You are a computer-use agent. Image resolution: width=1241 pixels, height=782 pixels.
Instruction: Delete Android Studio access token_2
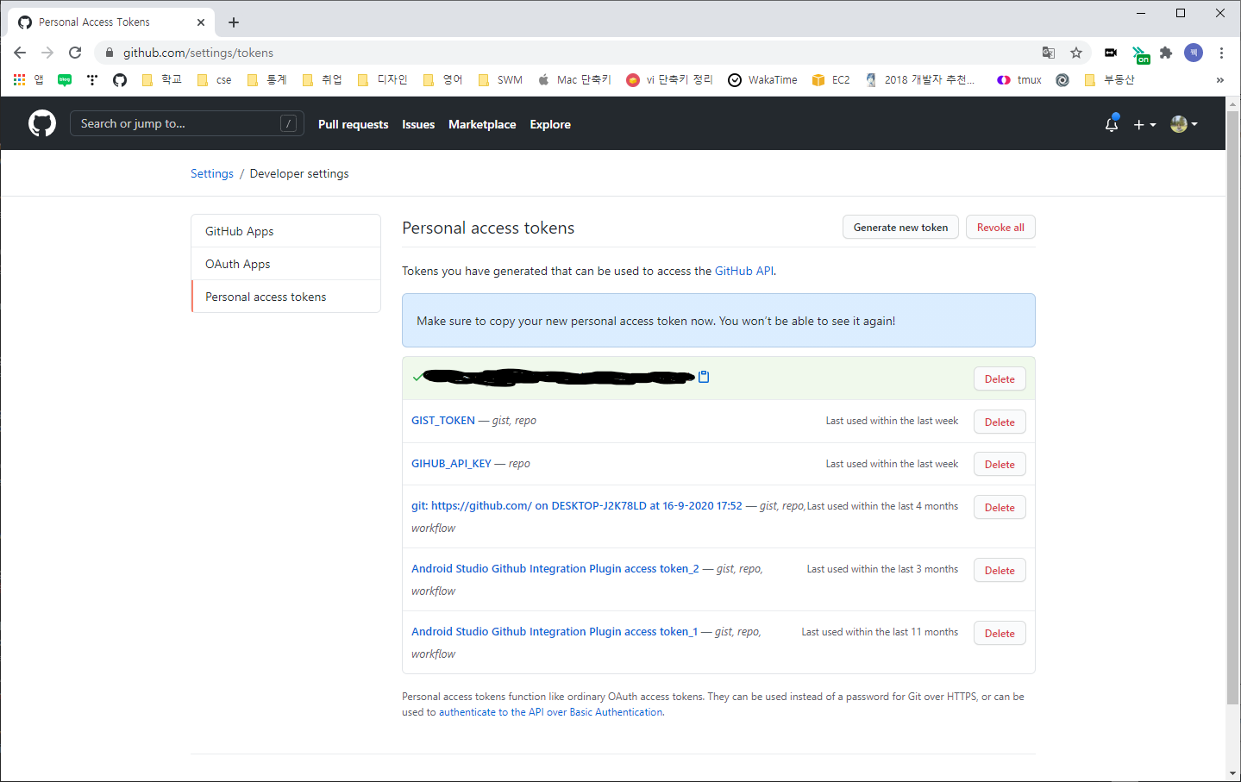pos(1000,570)
